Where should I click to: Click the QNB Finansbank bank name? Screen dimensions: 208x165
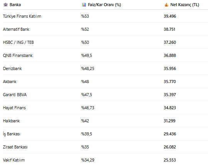click(x=18, y=55)
